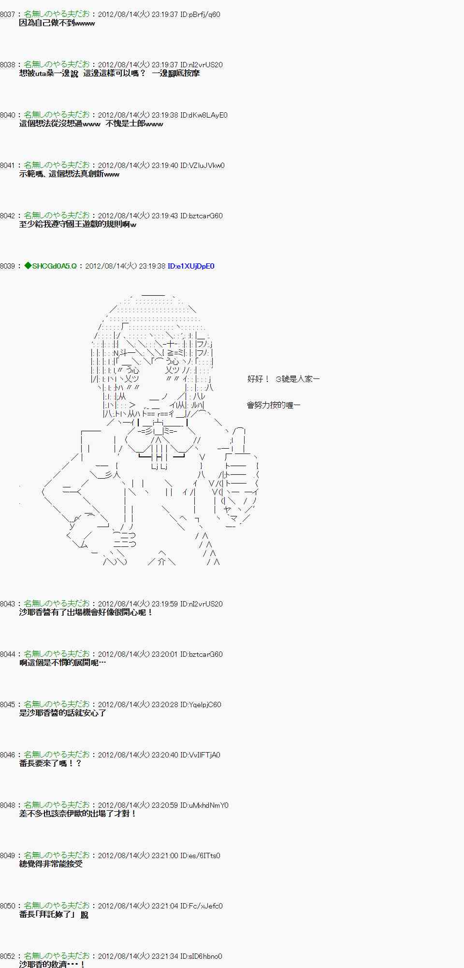The height and width of the screenshot is (968, 464).
Task: Open the poster name in post 8048
Action: (57, 805)
